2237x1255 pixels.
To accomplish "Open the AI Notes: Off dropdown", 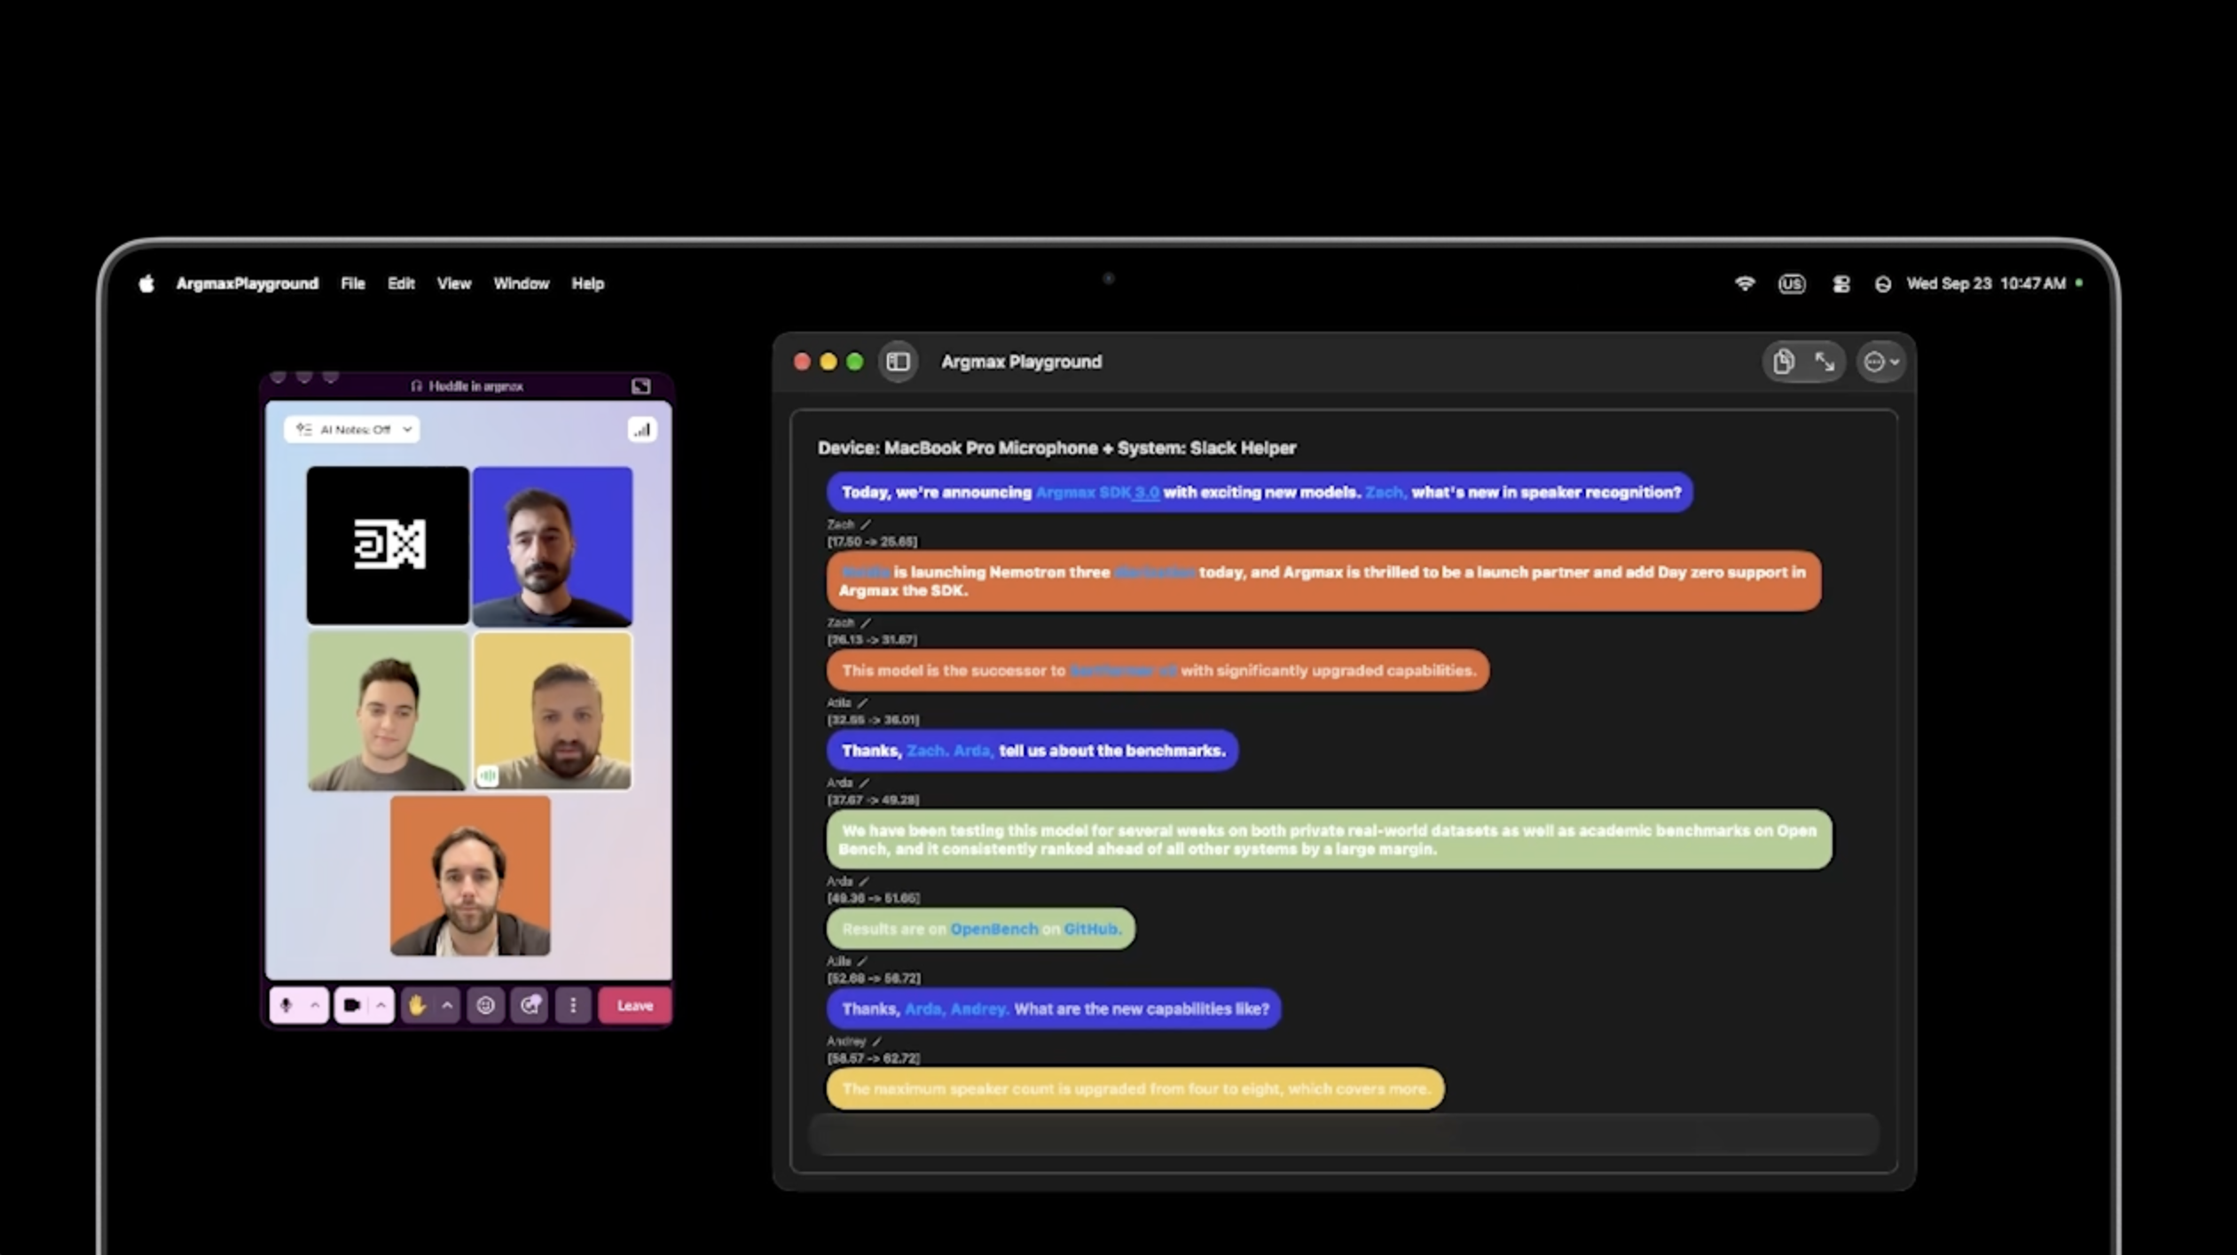I will point(352,430).
